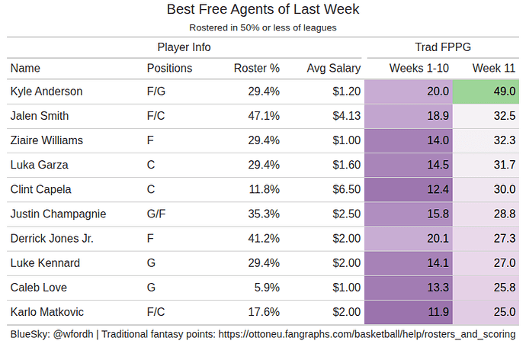Click the Best Free Agents title

coord(263,10)
